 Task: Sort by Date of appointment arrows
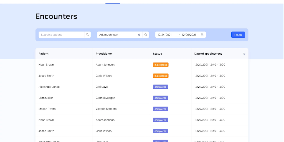(x=244, y=54)
